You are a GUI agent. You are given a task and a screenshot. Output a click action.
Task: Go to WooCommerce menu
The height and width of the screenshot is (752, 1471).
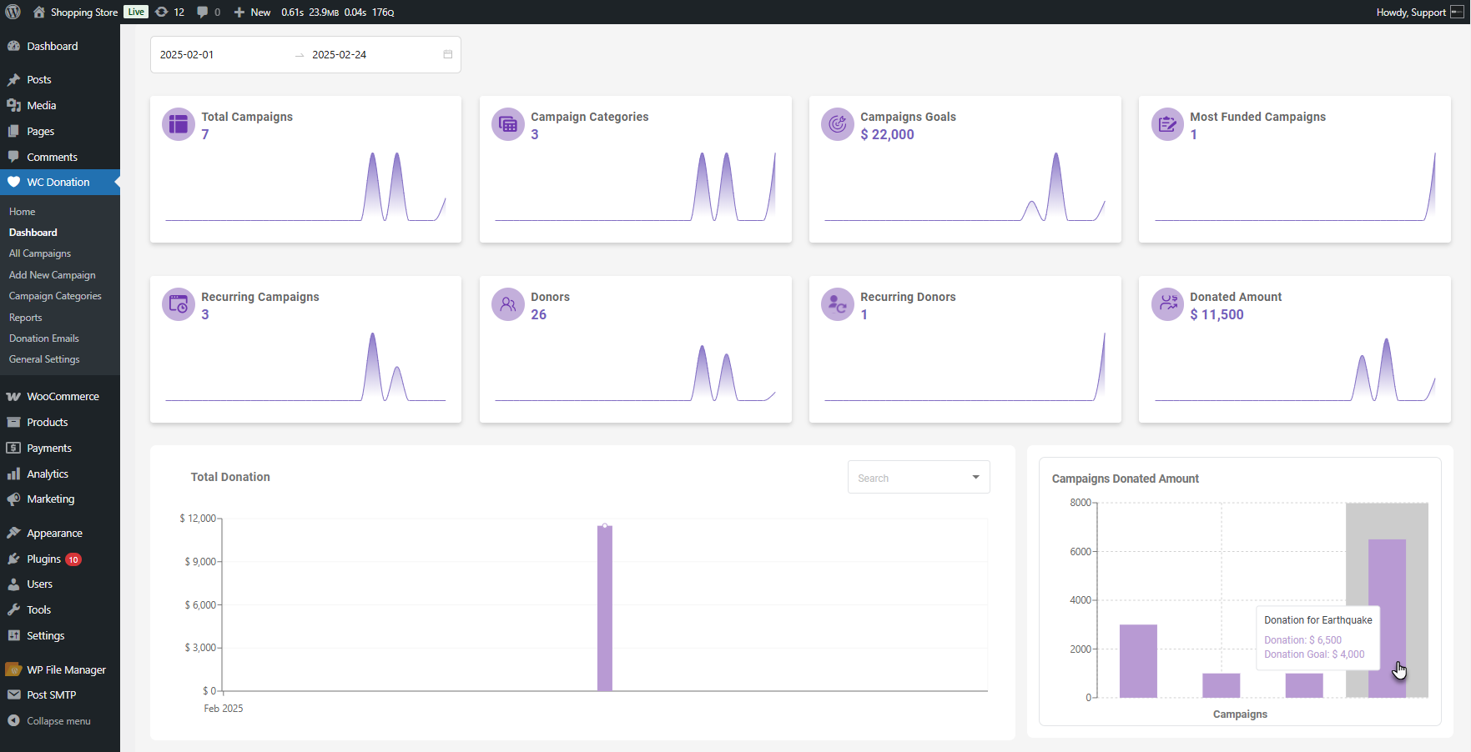pos(63,397)
